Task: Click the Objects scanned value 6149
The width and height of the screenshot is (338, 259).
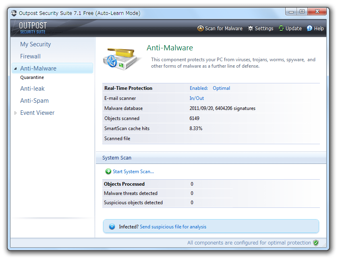Action: click(195, 118)
